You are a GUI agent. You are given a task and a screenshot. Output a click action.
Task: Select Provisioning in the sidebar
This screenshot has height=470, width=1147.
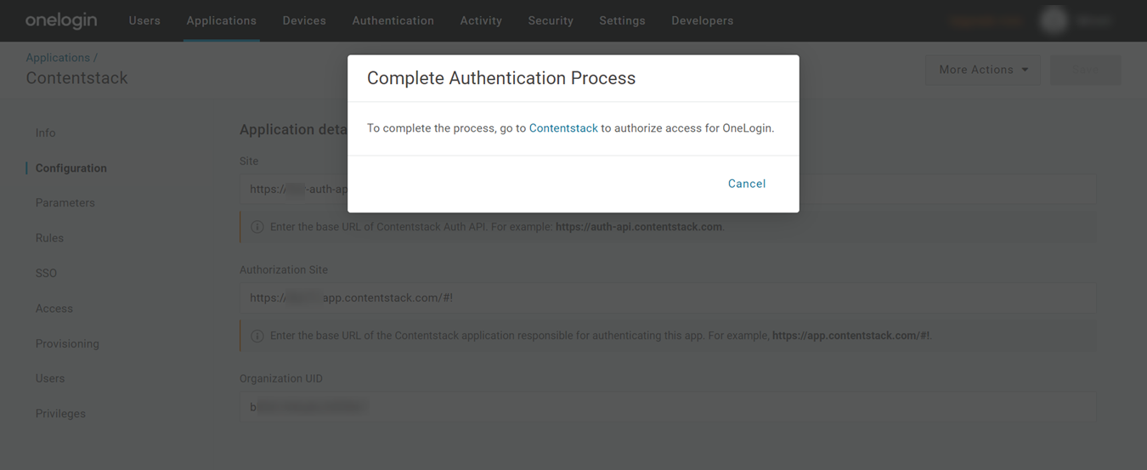click(67, 344)
